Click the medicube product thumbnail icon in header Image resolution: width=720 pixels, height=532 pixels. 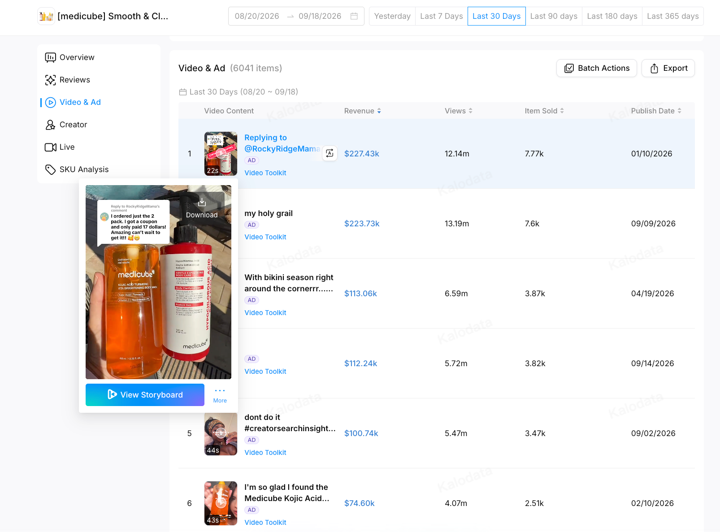[46, 16]
